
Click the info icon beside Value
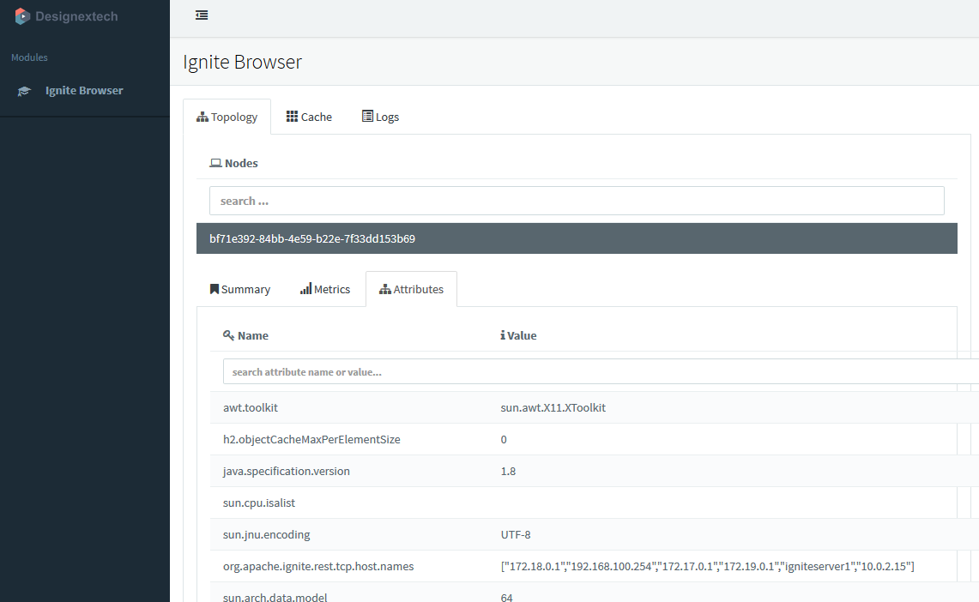(x=503, y=335)
